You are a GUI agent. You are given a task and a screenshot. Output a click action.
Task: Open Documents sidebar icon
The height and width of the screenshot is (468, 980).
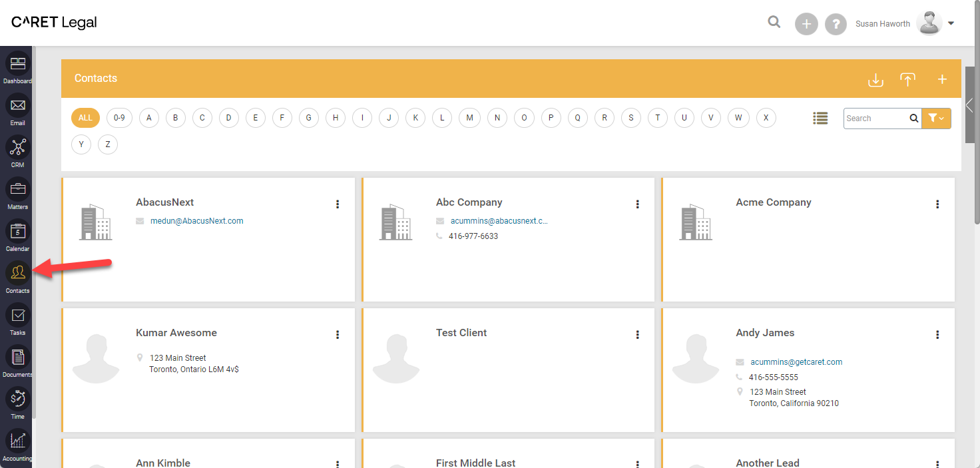[x=18, y=357]
